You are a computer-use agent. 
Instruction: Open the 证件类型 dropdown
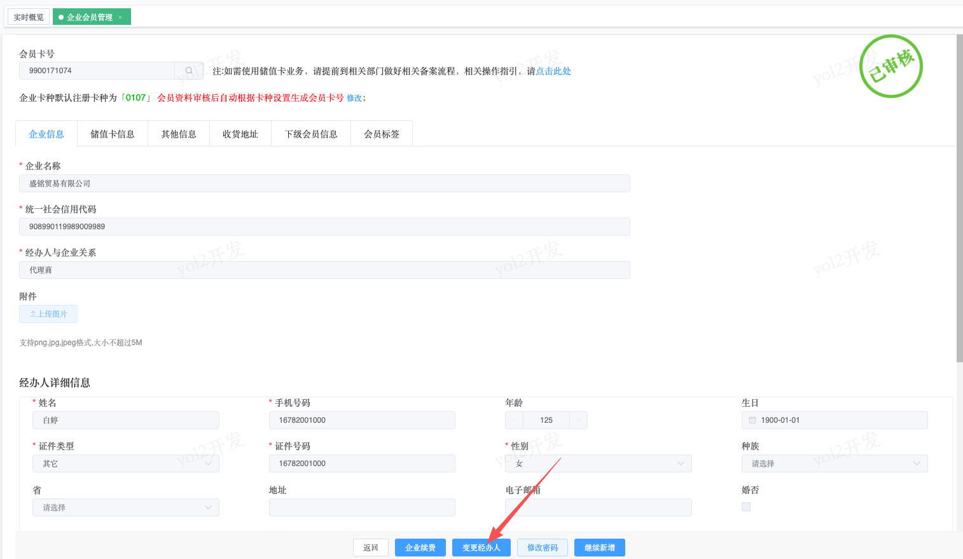pos(126,463)
